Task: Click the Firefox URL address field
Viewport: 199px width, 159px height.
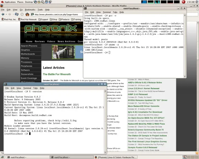Action: (x=57, y=15)
